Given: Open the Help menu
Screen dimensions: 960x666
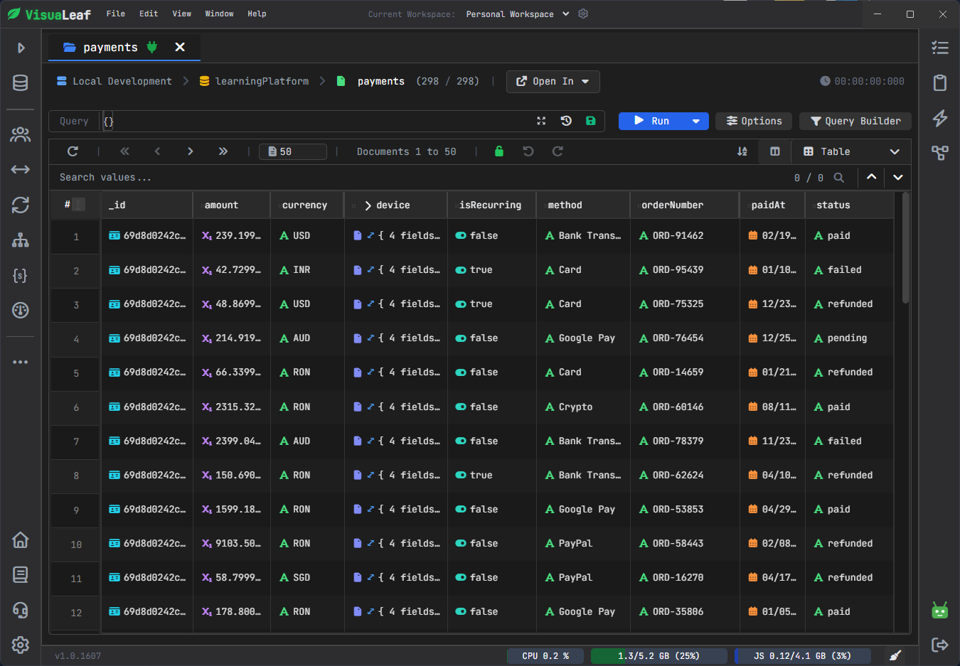Looking at the screenshot, I should point(257,14).
